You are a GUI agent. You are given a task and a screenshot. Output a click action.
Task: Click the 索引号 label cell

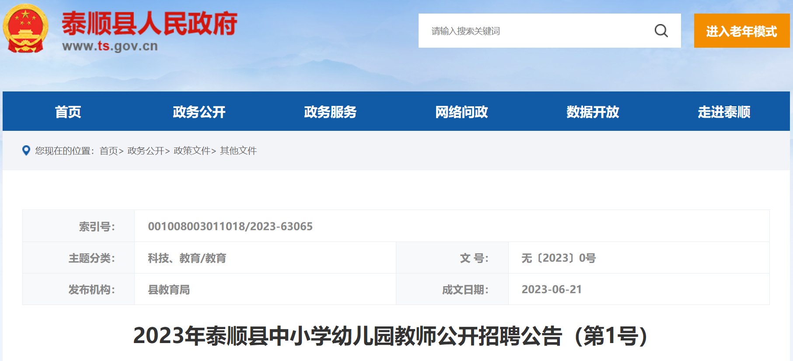coord(79,226)
